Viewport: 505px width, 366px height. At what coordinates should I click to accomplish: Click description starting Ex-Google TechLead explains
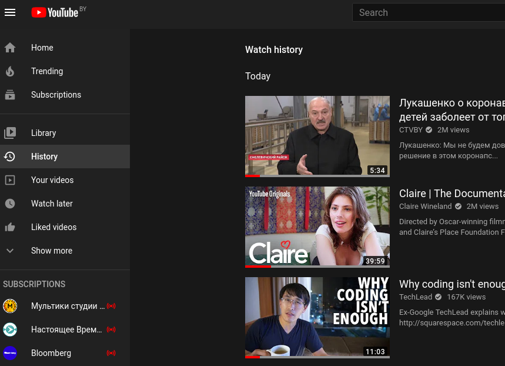tap(452, 318)
